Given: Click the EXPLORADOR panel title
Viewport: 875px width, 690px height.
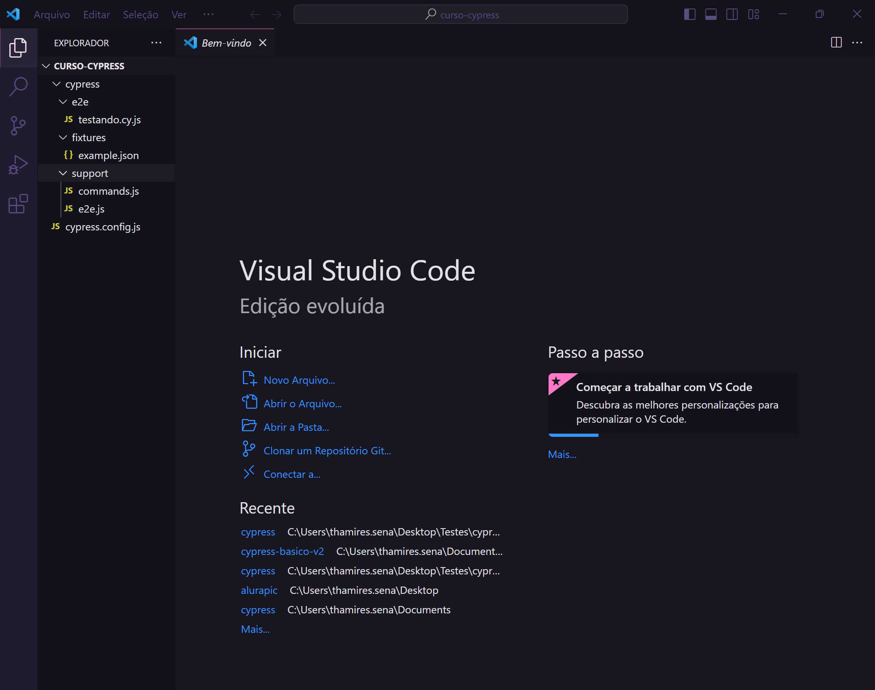Looking at the screenshot, I should point(81,43).
